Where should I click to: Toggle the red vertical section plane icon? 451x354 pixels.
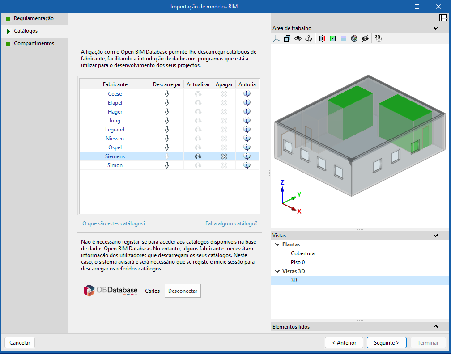tap(322, 38)
